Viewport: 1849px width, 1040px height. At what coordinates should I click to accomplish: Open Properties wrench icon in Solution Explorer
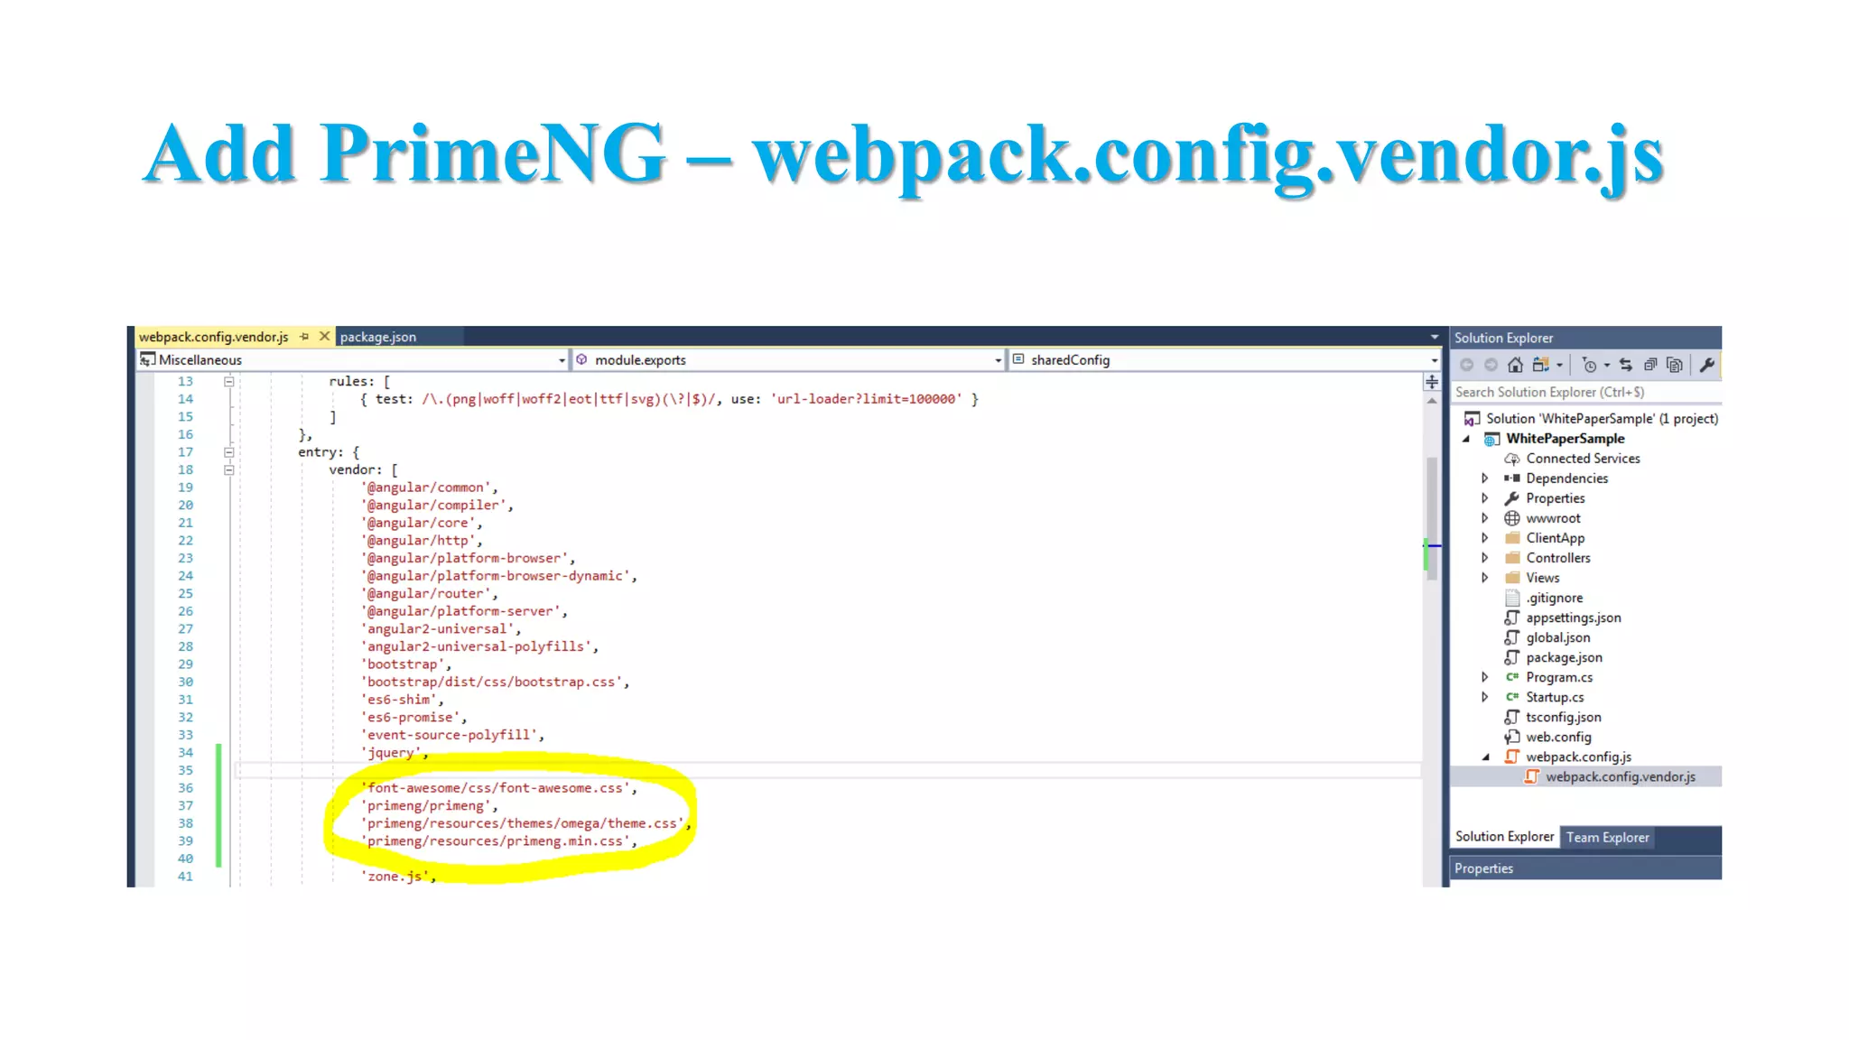[x=1706, y=365]
